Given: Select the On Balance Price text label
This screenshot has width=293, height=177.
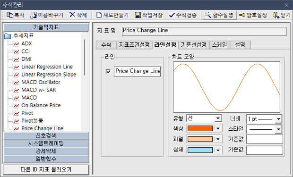Looking at the screenshot, I should click(x=41, y=105).
